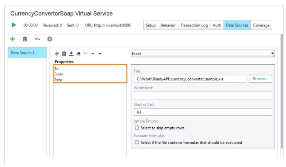286x167 pixels.
Task: Select the To property
Action: pyautogui.click(x=90, y=68)
